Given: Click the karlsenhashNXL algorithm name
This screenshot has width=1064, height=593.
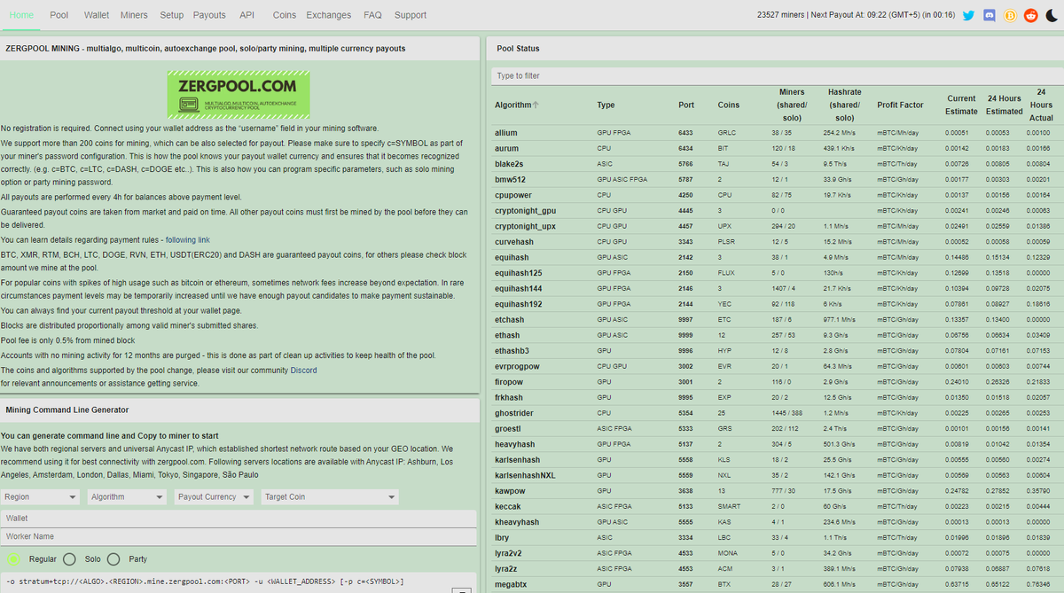Looking at the screenshot, I should 525,475.
